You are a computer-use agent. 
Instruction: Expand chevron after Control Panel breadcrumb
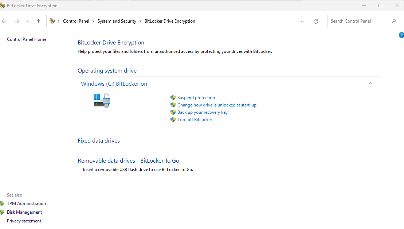93,21
